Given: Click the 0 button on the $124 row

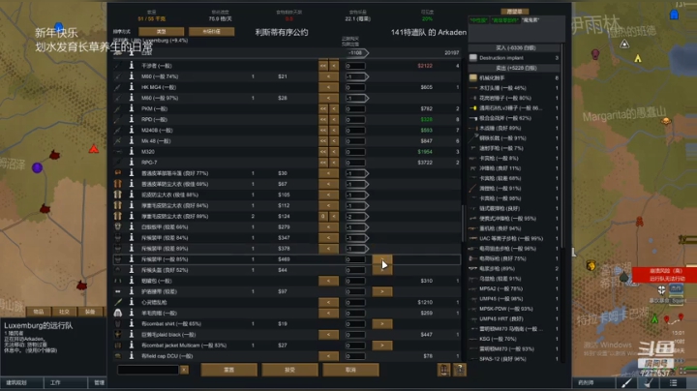Looking at the screenshot, I should pyautogui.click(x=323, y=216).
